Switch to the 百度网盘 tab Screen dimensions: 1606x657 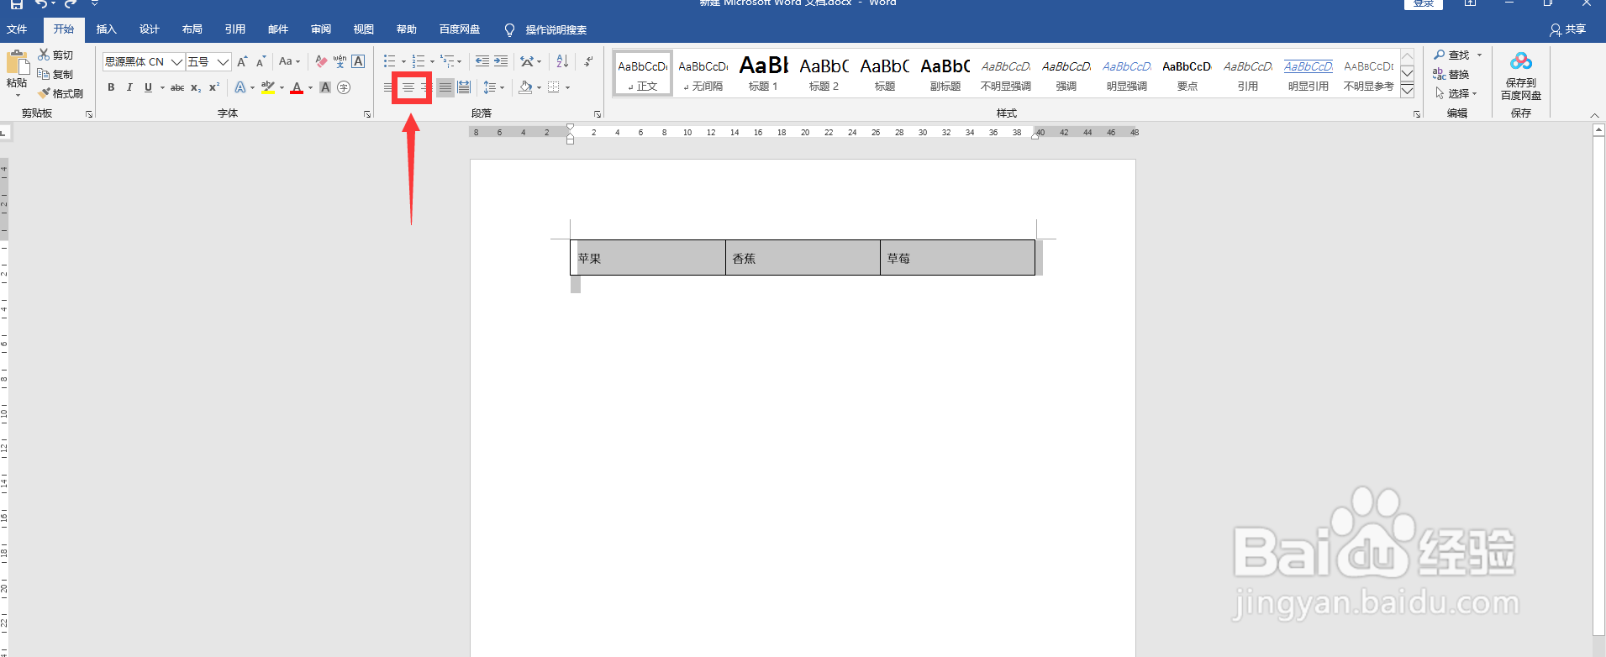[x=460, y=29]
